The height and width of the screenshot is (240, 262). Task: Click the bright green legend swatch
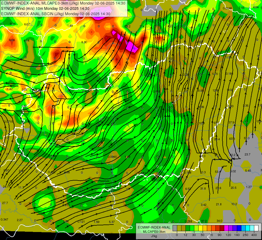(192, 228)
